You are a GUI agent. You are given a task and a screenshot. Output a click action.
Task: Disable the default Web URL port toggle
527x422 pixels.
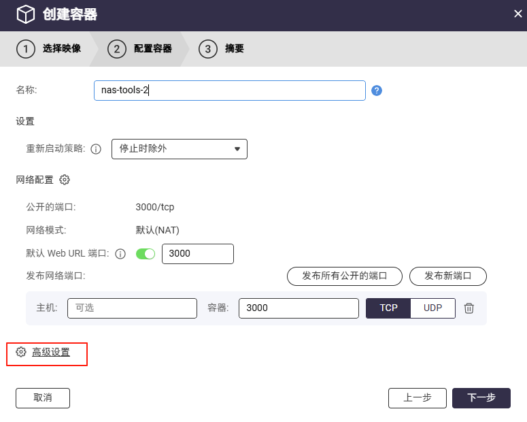click(146, 254)
